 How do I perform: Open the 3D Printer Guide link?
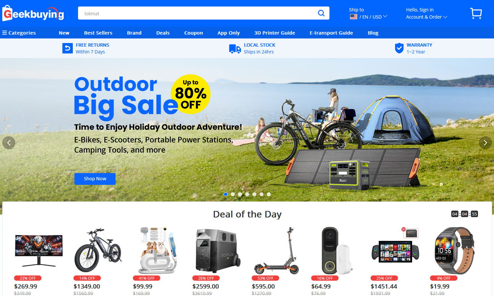(275, 33)
